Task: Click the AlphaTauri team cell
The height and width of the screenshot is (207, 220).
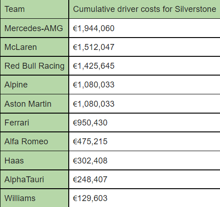Action: 34,180
